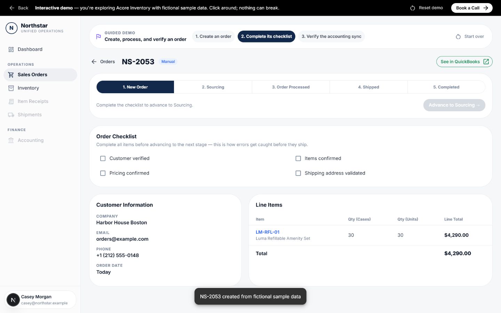Open the Dashboard menu item
This screenshot has height=313, width=501.
coord(40,49)
